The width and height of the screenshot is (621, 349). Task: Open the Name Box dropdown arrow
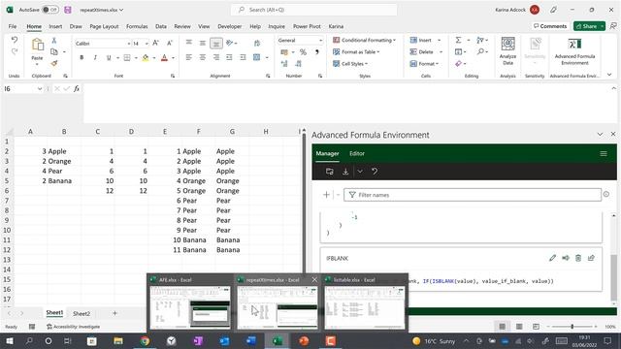click(40, 88)
